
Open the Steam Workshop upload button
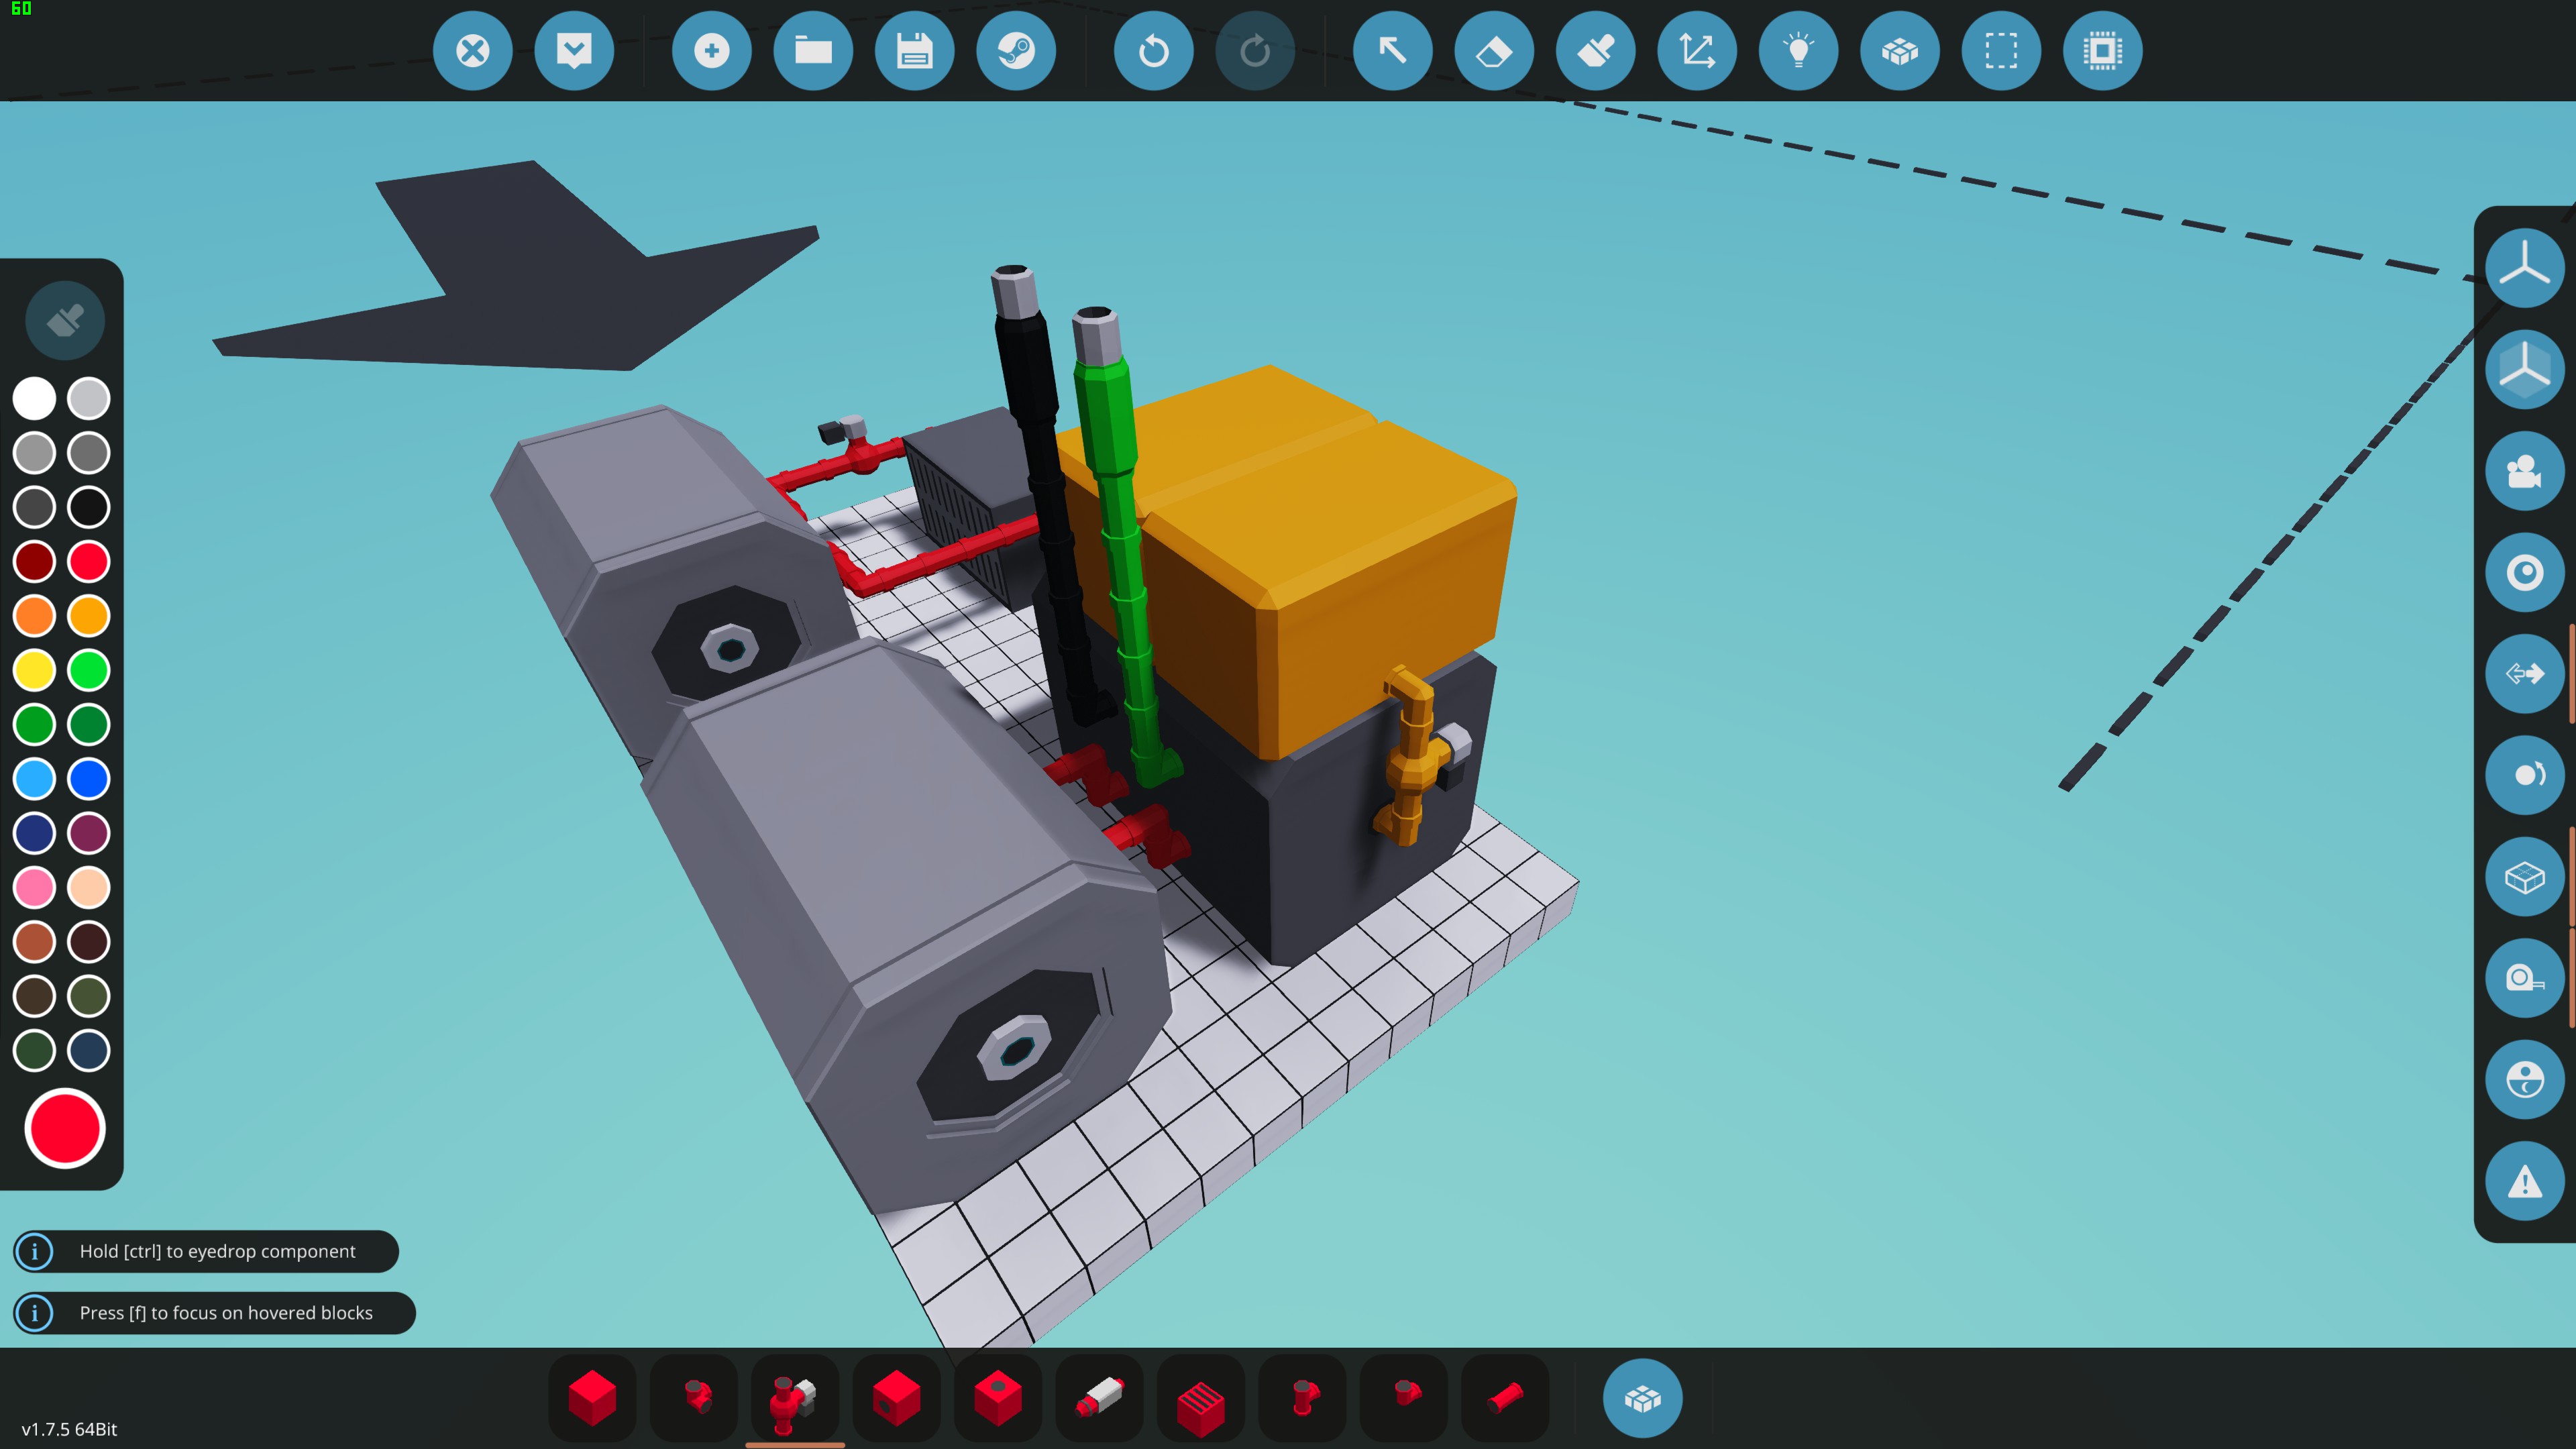(x=1015, y=51)
